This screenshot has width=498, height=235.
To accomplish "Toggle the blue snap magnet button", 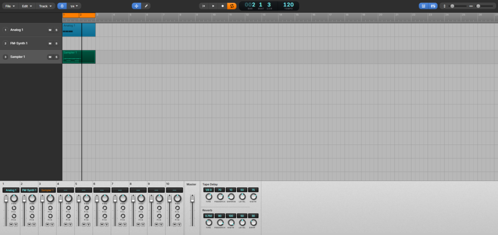I will [x=62, y=6].
